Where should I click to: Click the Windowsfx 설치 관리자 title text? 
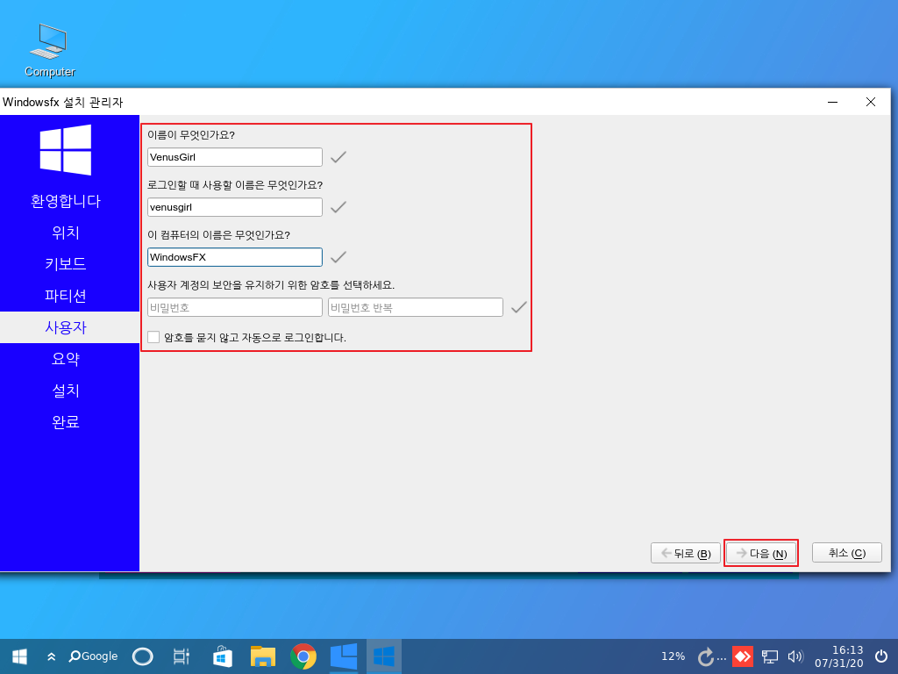(x=62, y=103)
